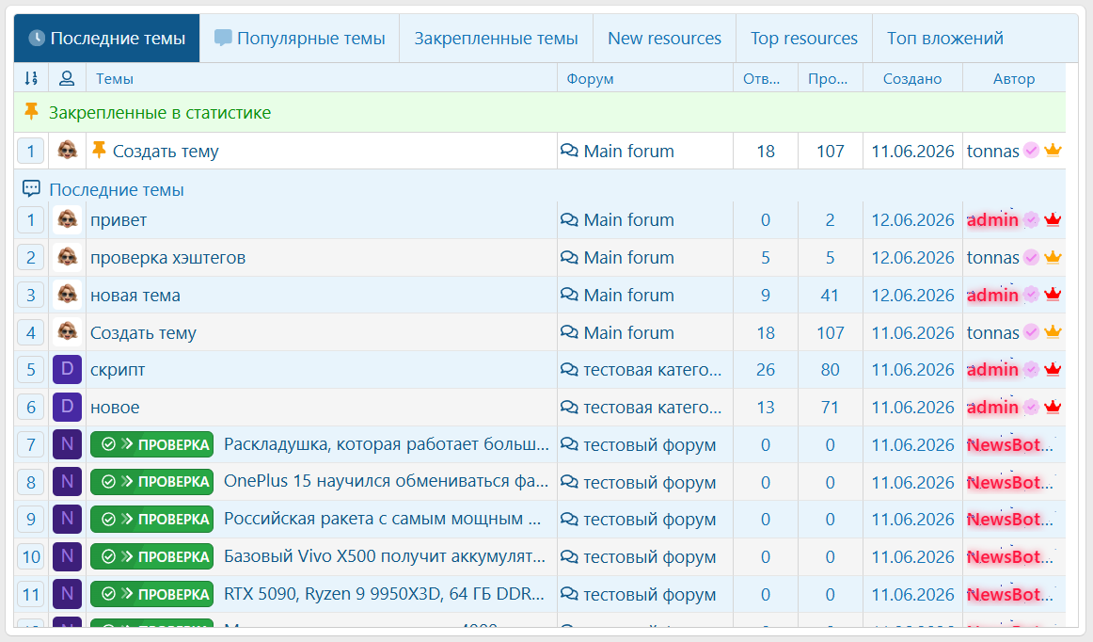Viewport: 1093px width, 642px height.
Task: Click the N avatar in 'Раскладушка' row
Action: [67, 444]
